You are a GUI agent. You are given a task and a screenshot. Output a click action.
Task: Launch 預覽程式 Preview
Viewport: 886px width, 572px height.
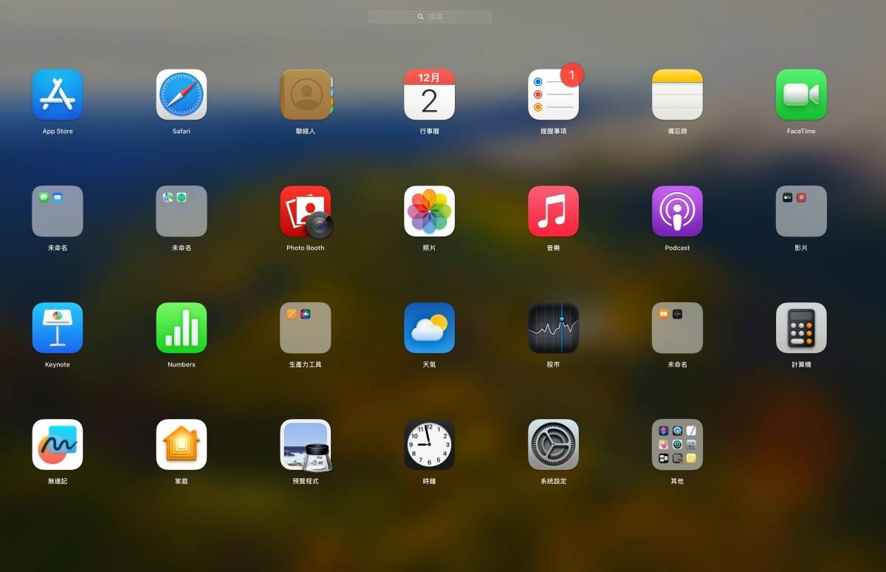pyautogui.click(x=306, y=445)
